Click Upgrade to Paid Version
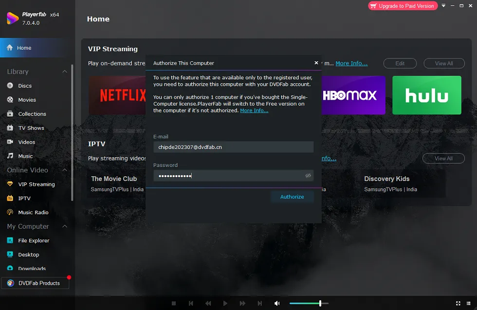The width and height of the screenshot is (477, 310). click(x=403, y=6)
